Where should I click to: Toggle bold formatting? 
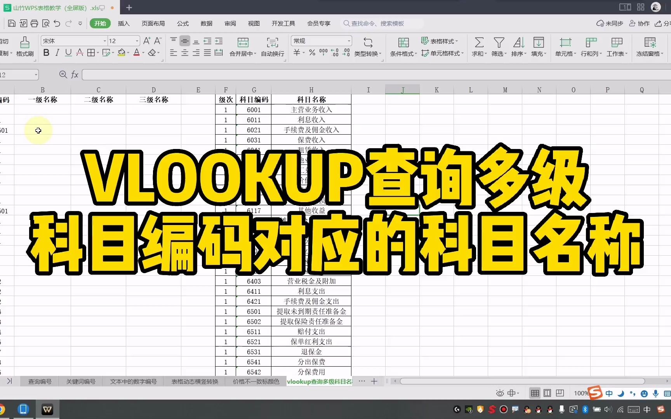(x=46, y=53)
